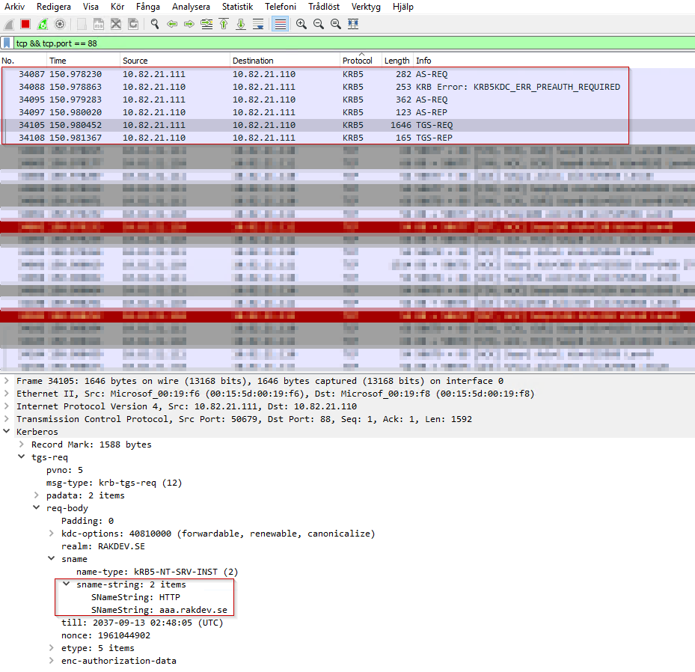Expand the padata: 2 items node
Screen dimensions: 695x672
pos(37,495)
